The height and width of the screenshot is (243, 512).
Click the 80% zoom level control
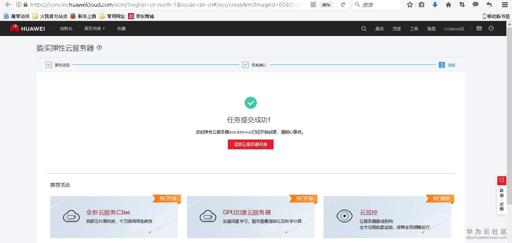coord(326,5)
